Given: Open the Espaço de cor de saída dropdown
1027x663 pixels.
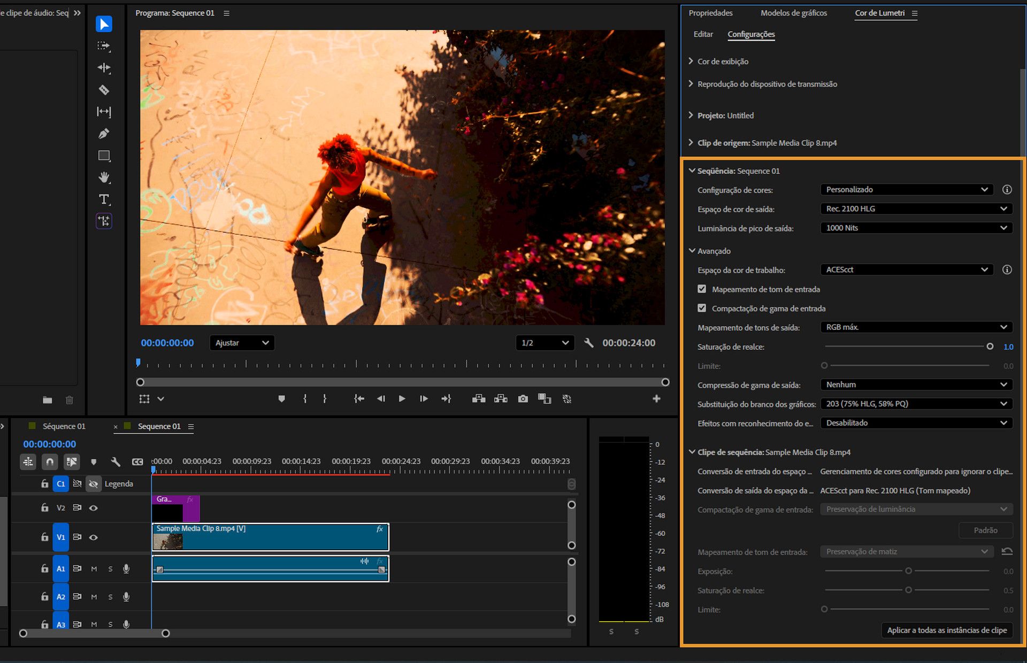Looking at the screenshot, I should click(x=916, y=209).
